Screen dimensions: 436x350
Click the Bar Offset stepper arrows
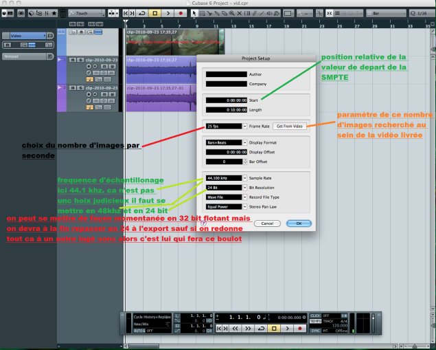point(245,162)
